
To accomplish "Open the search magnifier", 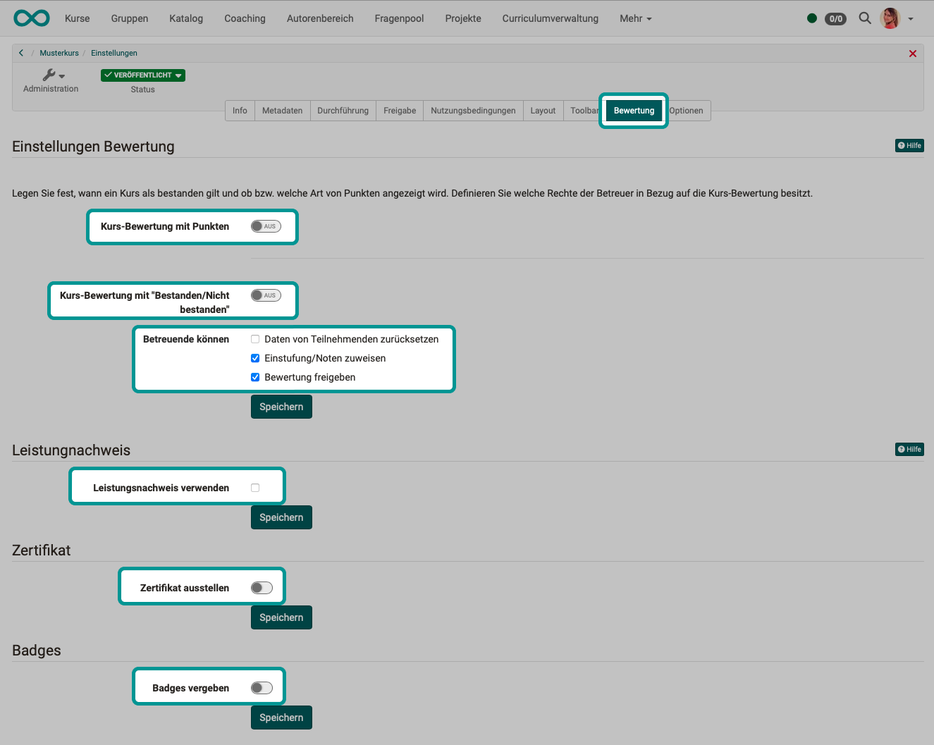I will 865,18.
